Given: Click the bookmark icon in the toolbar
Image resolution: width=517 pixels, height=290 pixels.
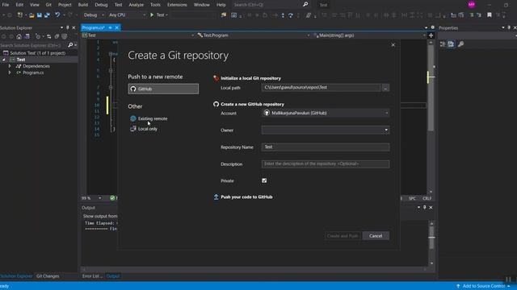Looking at the screenshot, I should [x=490, y=15].
